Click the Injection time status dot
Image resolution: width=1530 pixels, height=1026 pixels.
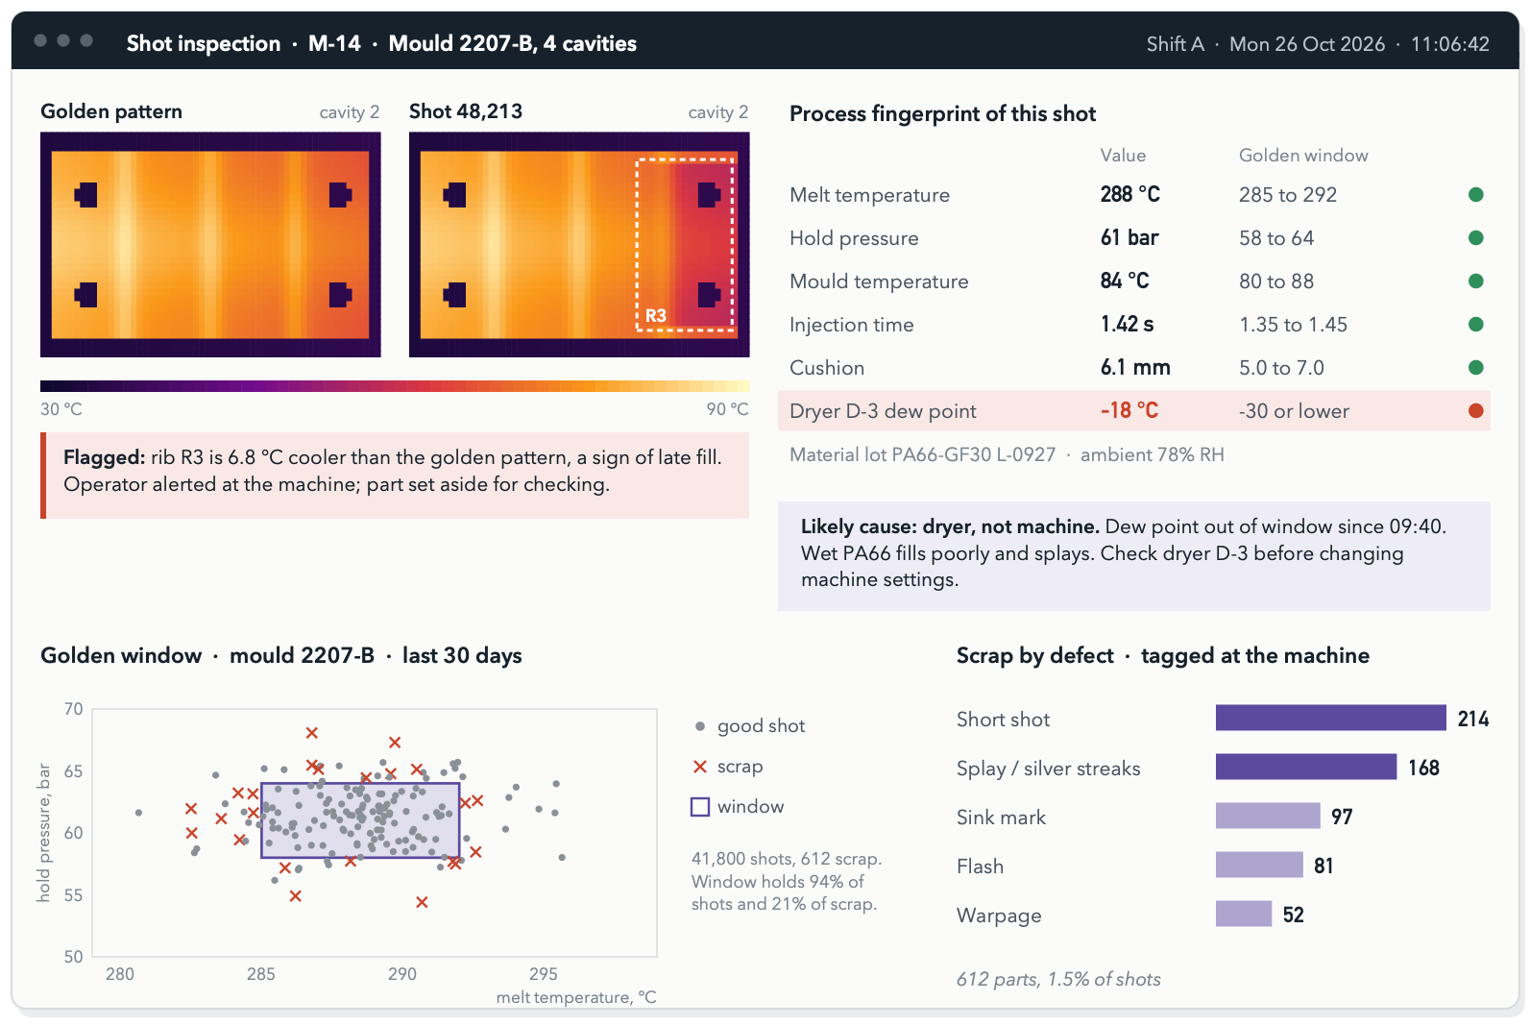[x=1476, y=325]
